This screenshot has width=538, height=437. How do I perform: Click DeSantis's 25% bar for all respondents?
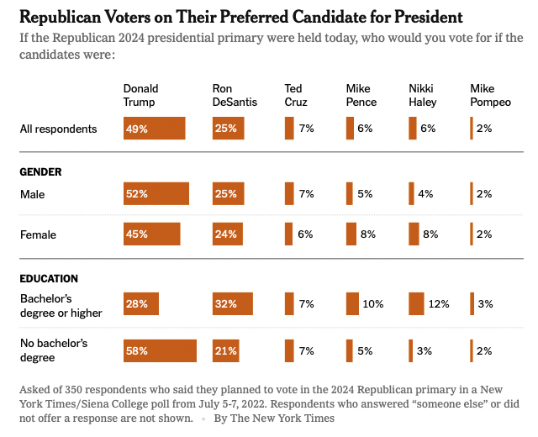pyautogui.click(x=229, y=129)
